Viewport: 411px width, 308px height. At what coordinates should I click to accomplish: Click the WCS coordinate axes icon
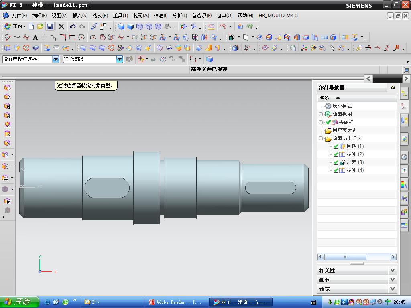coord(304,48)
